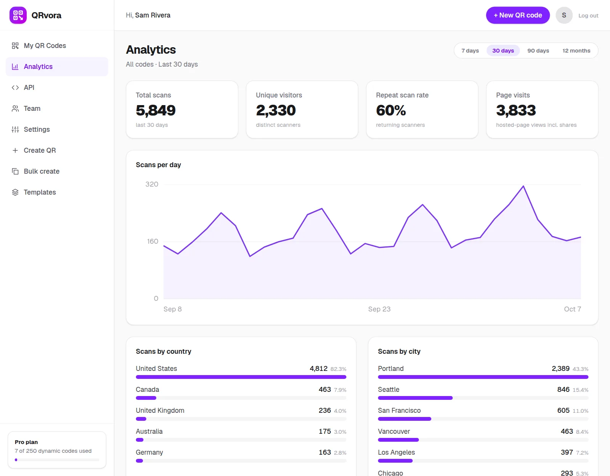The width and height of the screenshot is (610, 476).
Task: Click the QRvora logo icon
Action: tap(18, 15)
